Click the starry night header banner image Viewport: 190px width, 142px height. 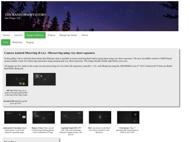(90, 16)
